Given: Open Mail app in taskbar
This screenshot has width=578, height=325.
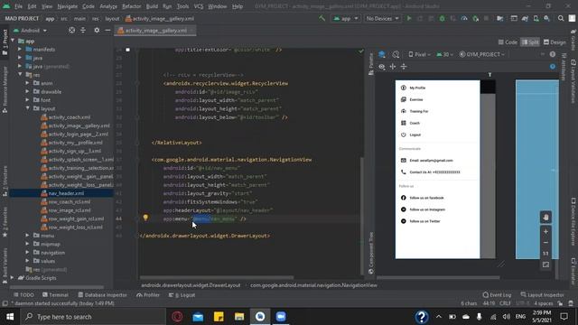Looking at the screenshot, I should pyautogui.click(x=198, y=317).
